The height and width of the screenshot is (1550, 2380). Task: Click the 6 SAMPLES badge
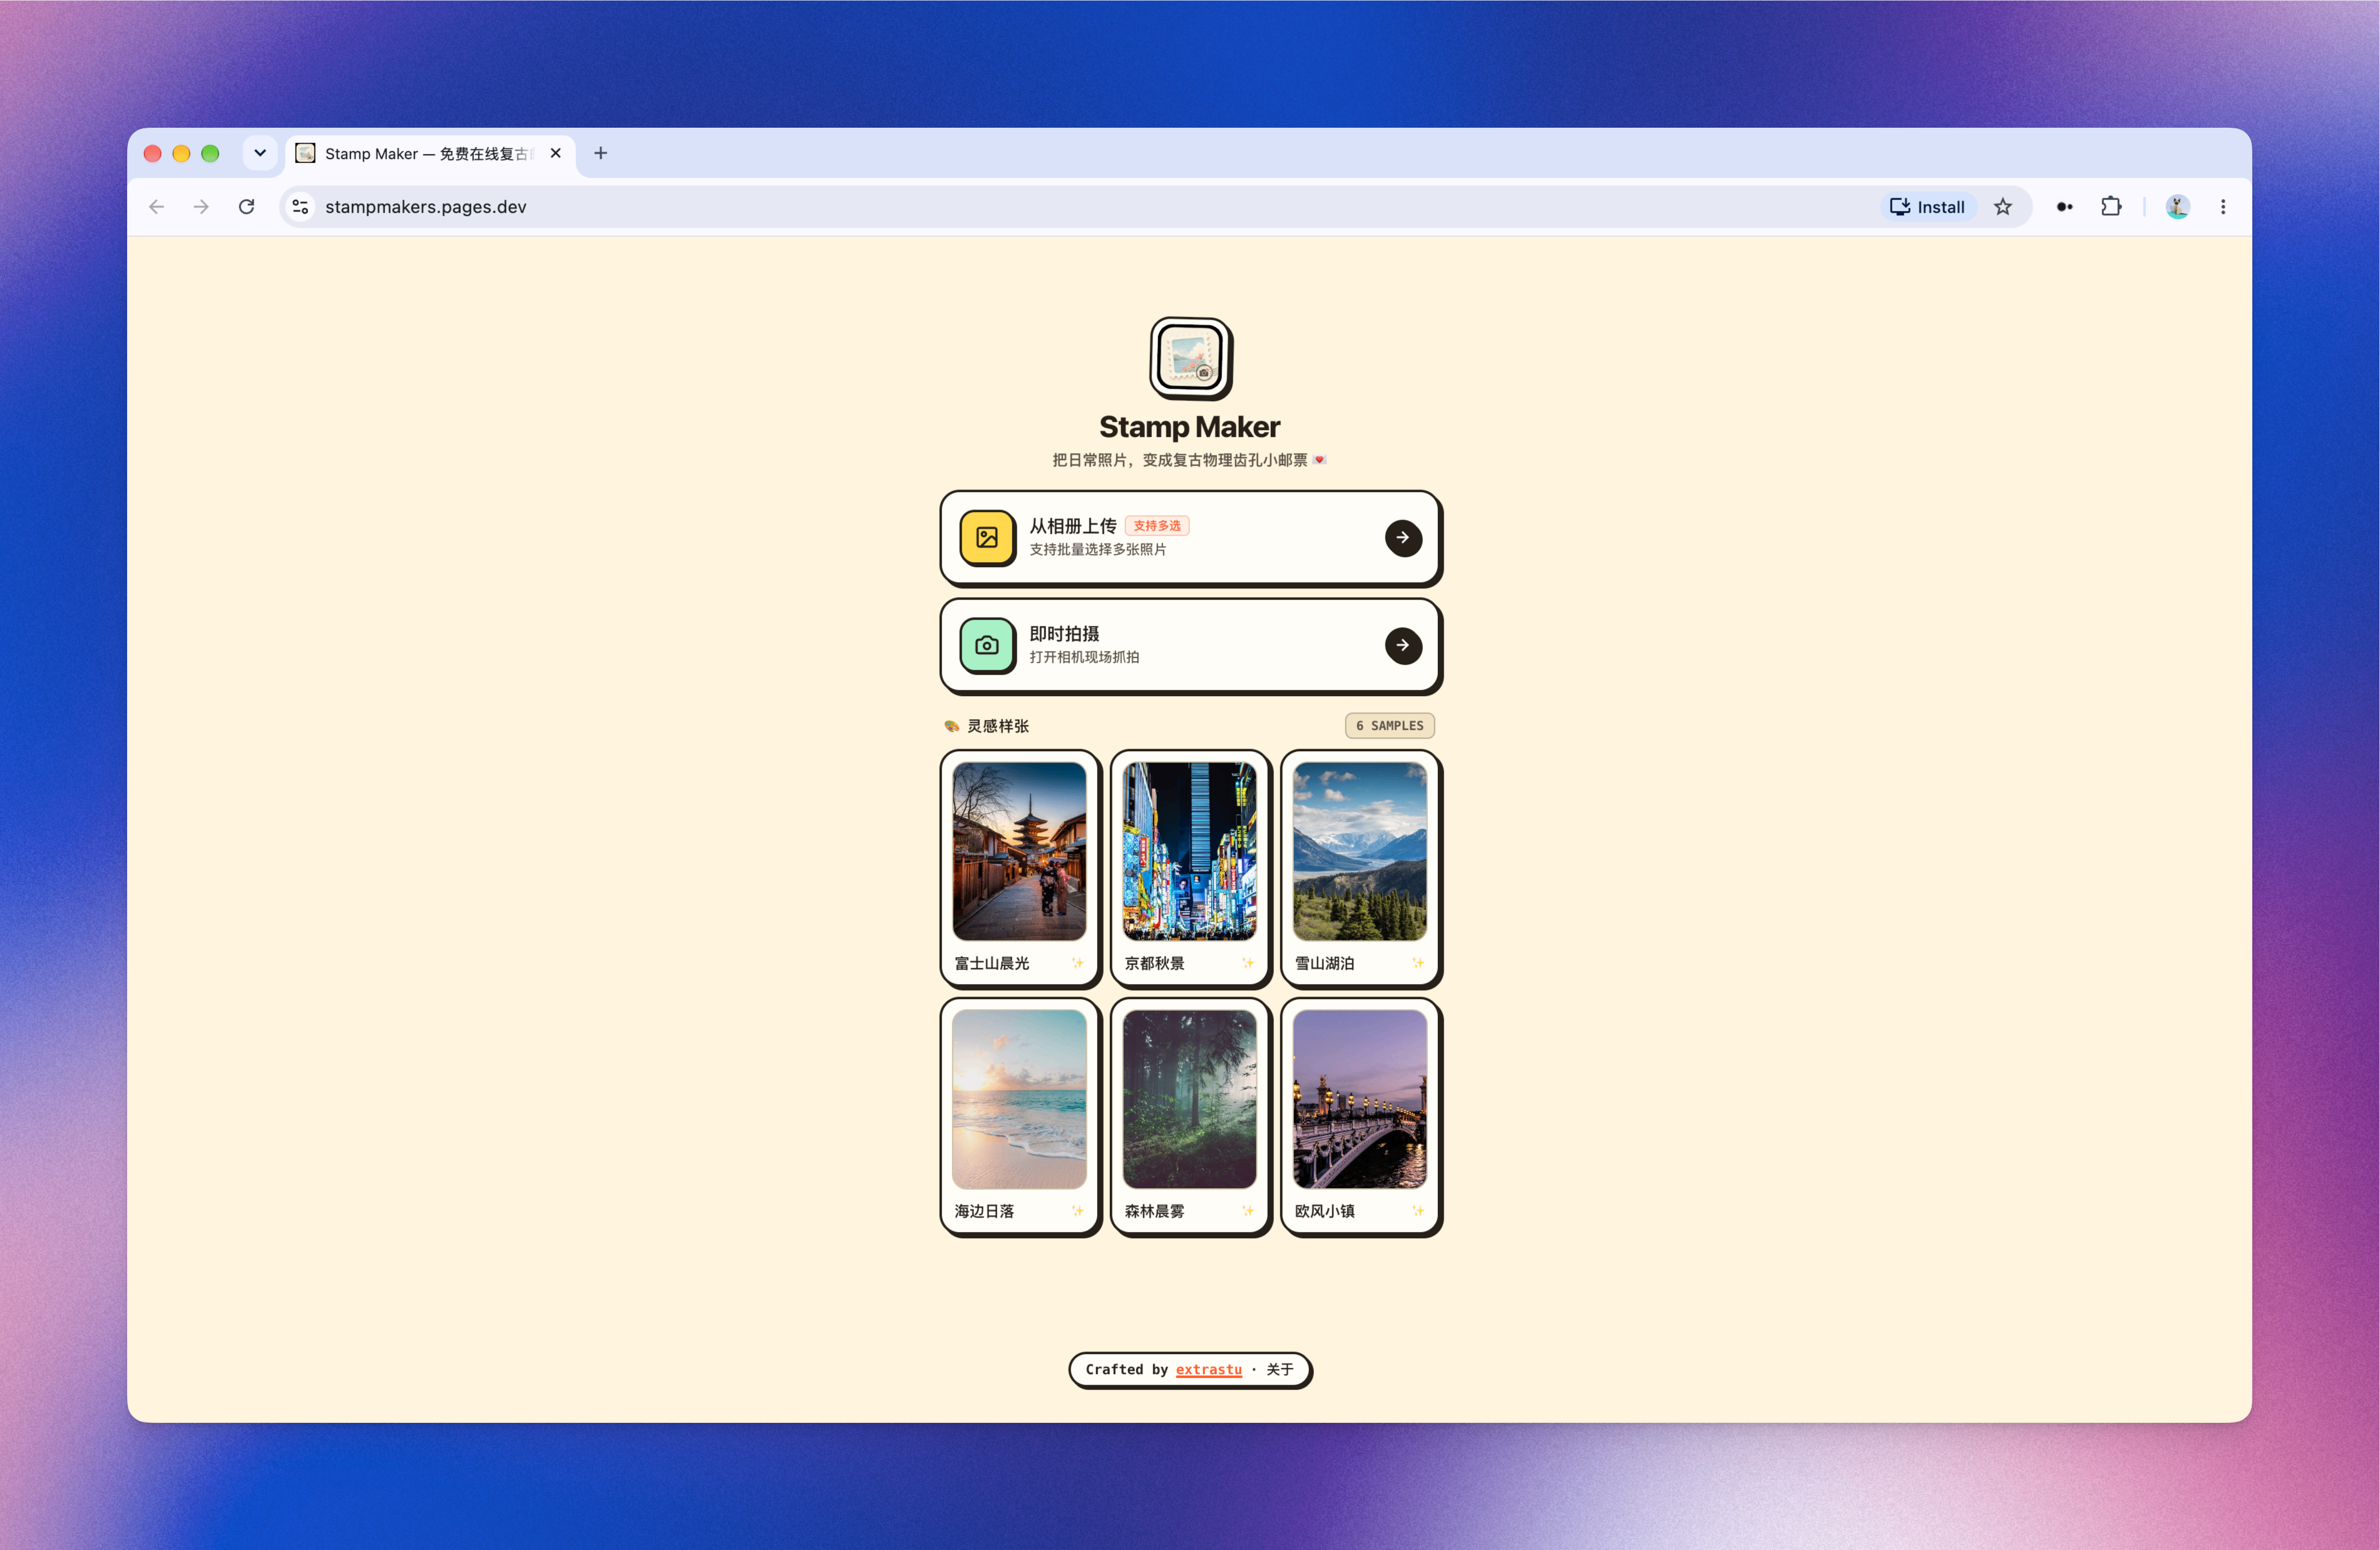(x=1390, y=726)
